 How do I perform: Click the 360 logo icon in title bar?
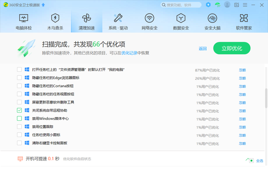(6, 5)
